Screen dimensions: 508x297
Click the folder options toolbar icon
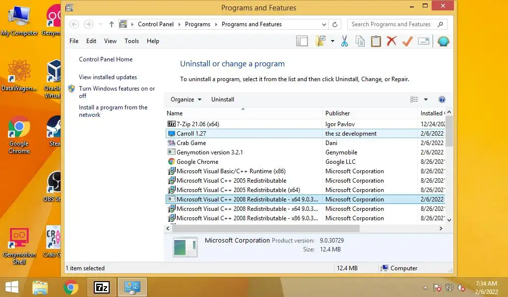click(x=320, y=41)
